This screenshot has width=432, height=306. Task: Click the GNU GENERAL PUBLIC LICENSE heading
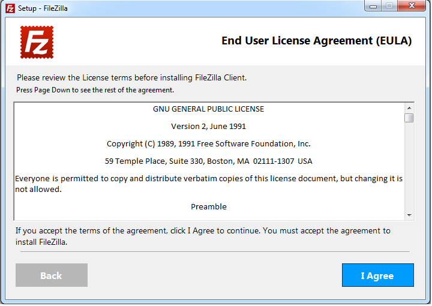click(x=208, y=109)
